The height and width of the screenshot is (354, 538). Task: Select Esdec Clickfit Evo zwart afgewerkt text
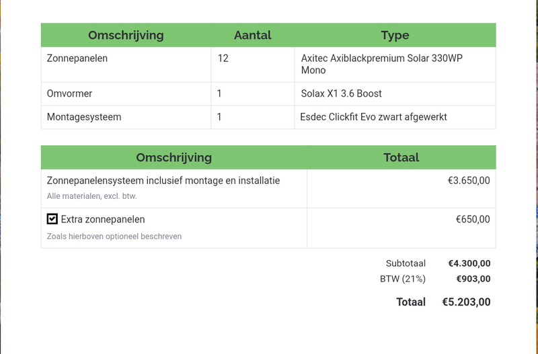(373, 117)
